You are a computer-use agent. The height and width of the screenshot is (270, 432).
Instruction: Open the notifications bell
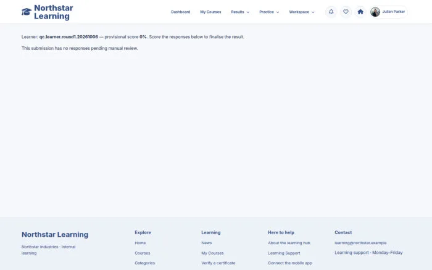331,12
